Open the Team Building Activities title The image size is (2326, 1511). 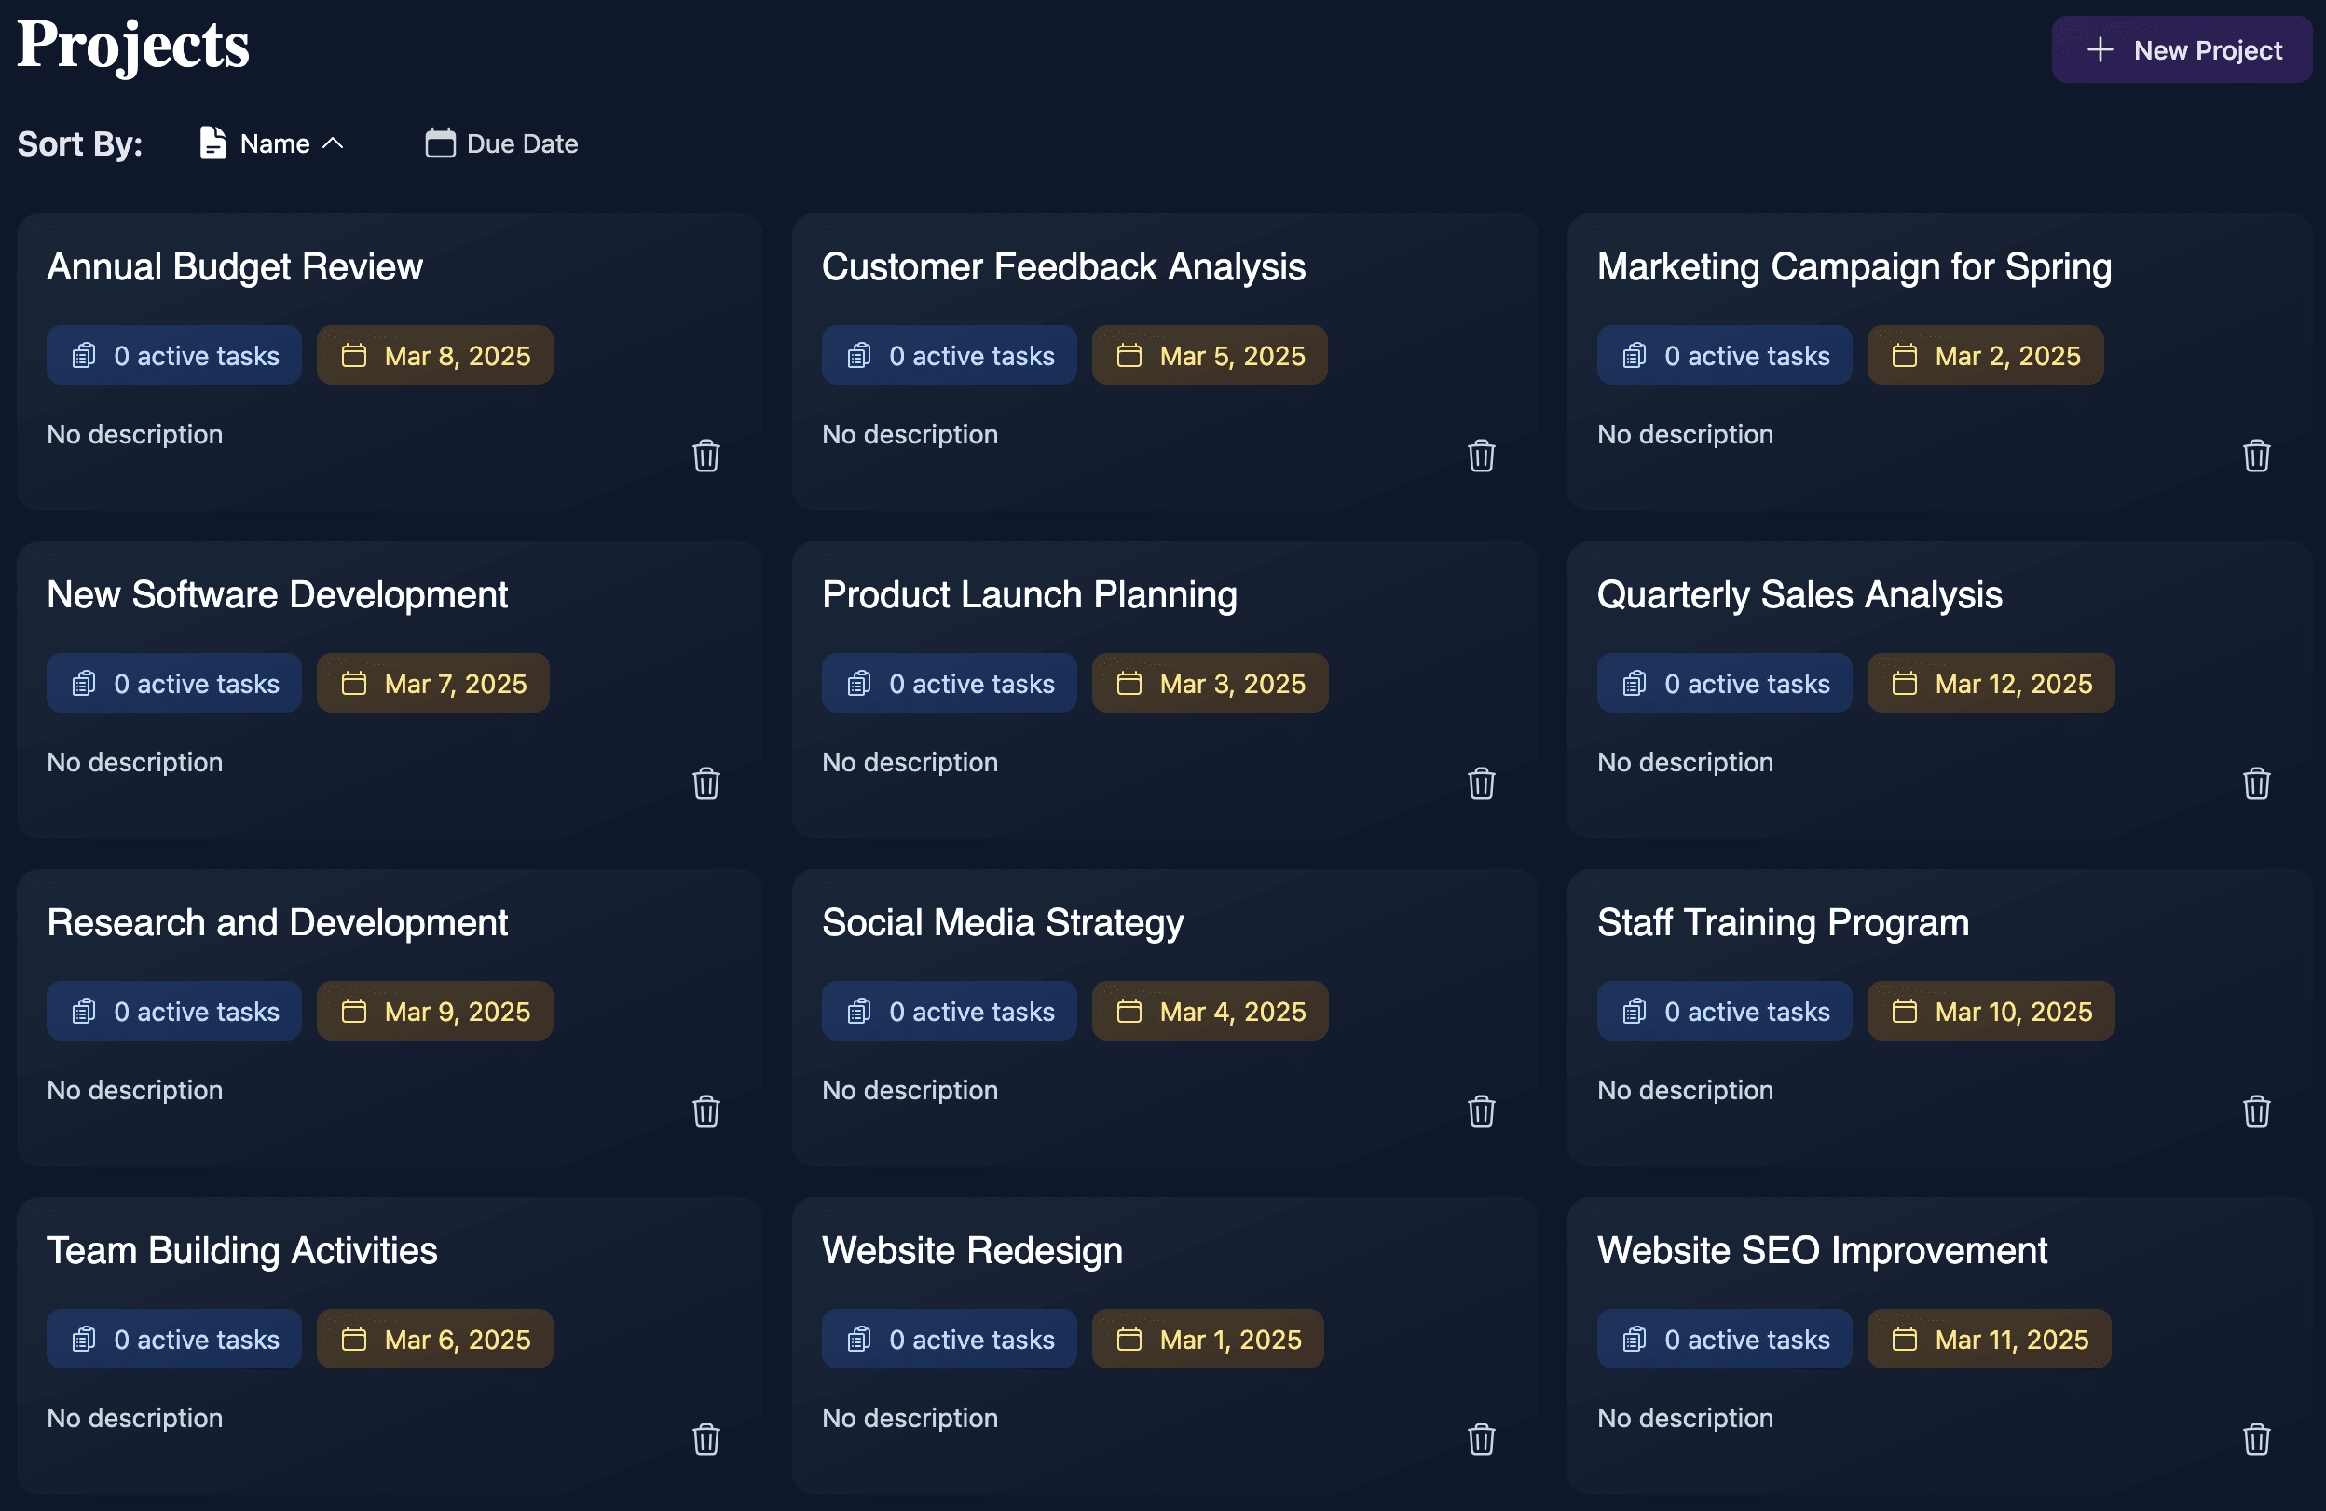(242, 1251)
